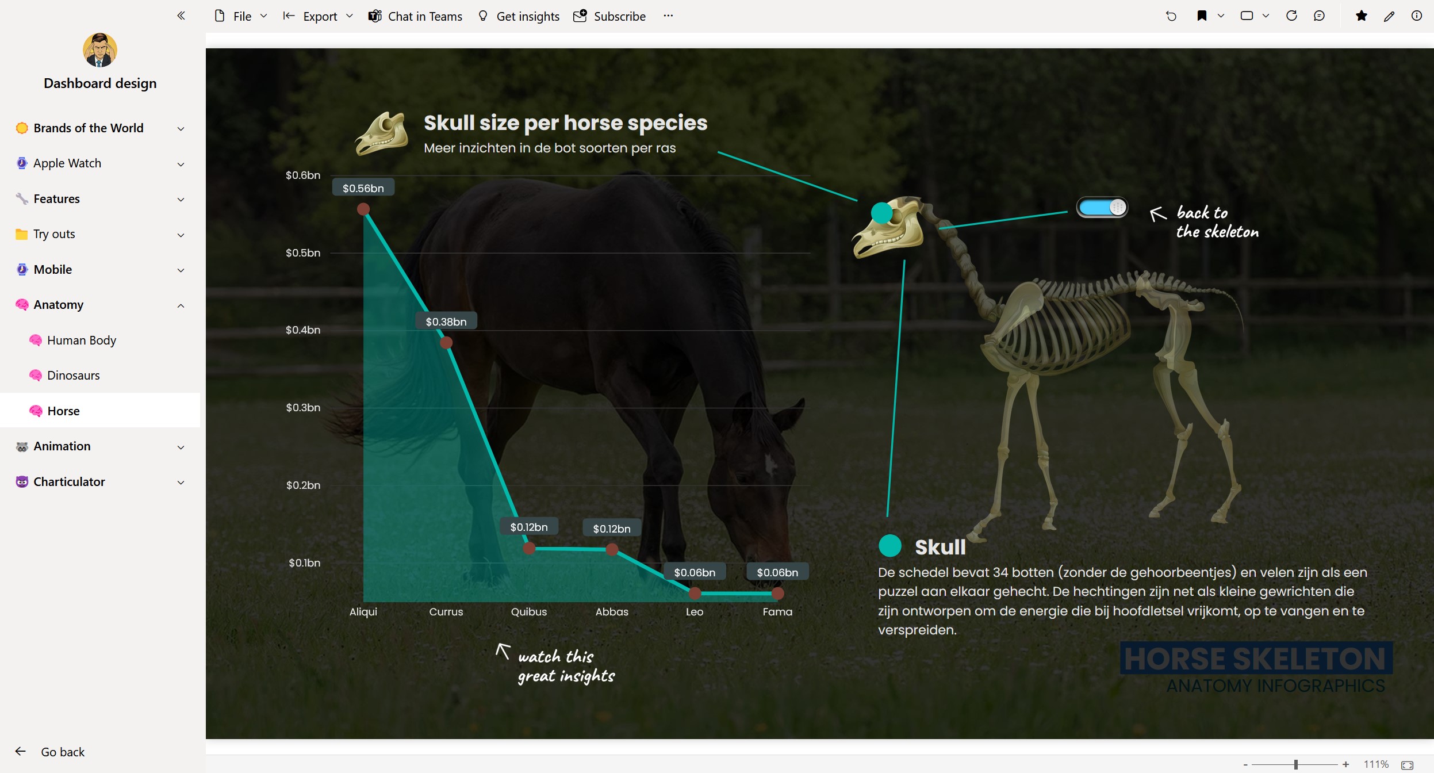Add report to favorites with star icon
Viewport: 1434px width, 773px height.
click(x=1361, y=16)
